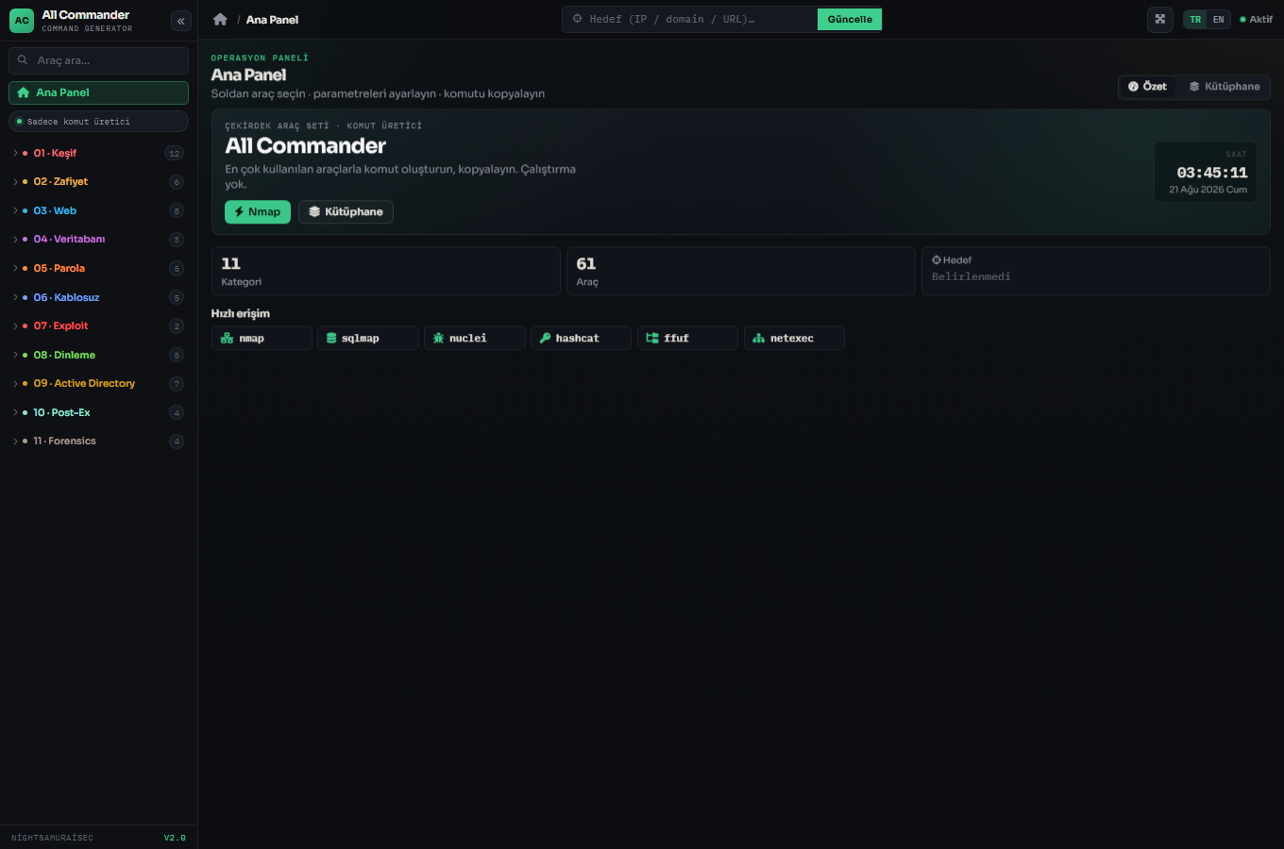Click the 11 Kategori stat card
The image size is (1284, 849).
(386, 272)
